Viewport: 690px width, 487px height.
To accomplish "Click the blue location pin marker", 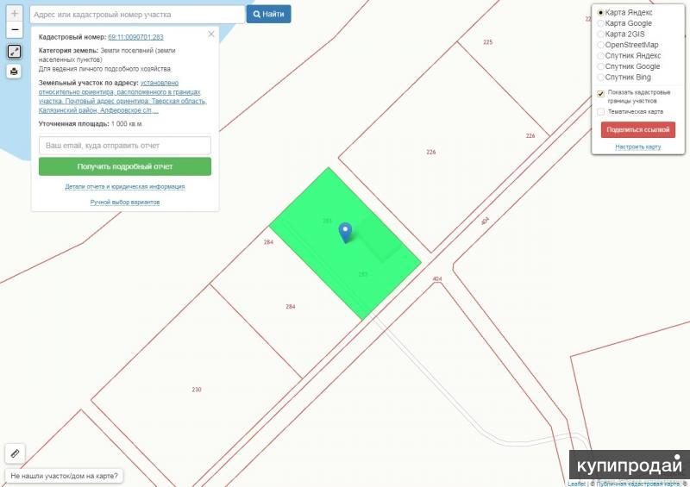I will pyautogui.click(x=345, y=231).
